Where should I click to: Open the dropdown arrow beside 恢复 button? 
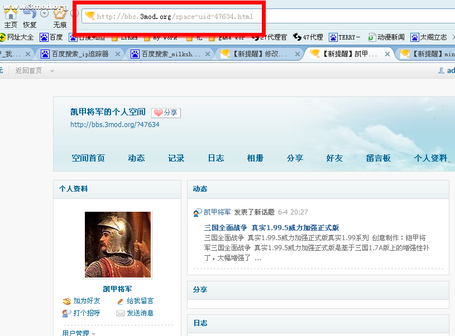[x=44, y=13]
